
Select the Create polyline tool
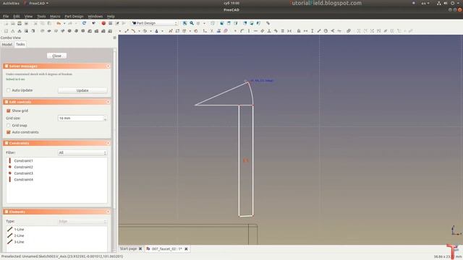click(171, 31)
